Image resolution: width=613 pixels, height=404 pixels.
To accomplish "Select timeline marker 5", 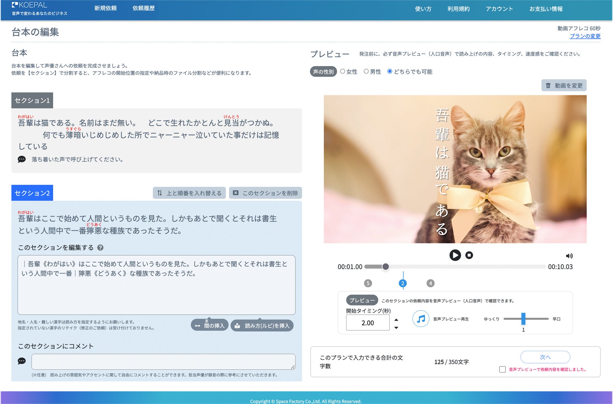I will pyautogui.click(x=368, y=283).
